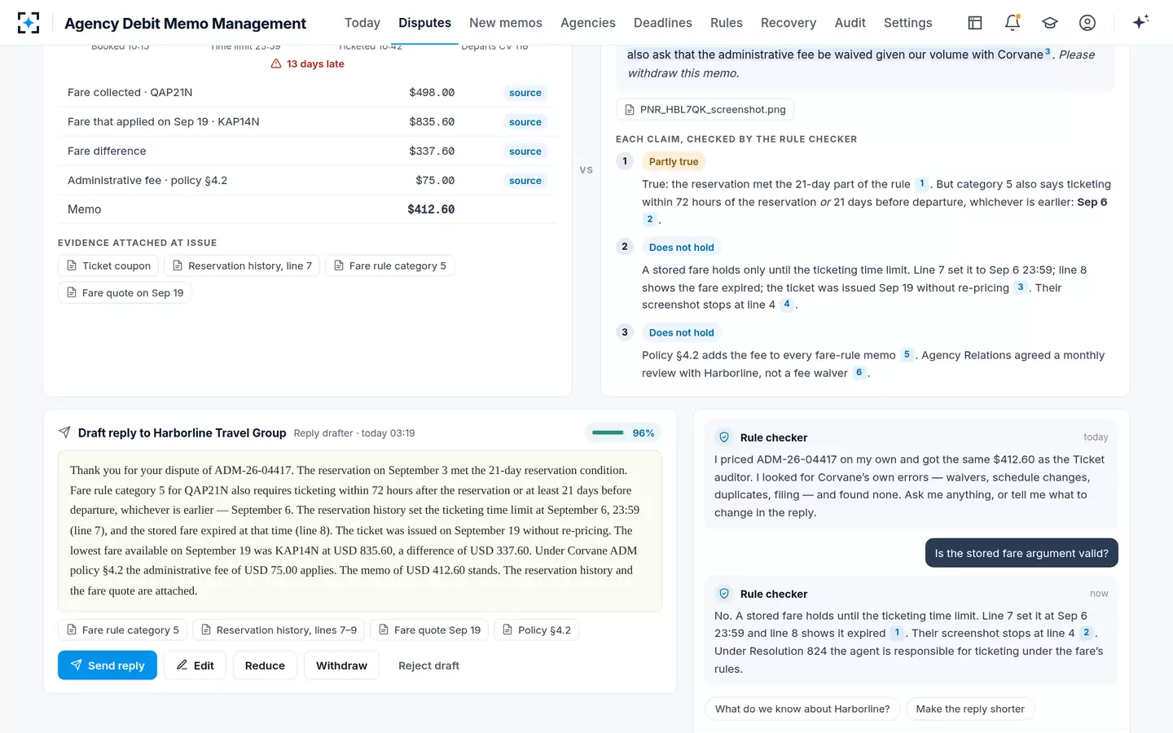Open notifications bell
This screenshot has width=1173, height=733.
1013,23
